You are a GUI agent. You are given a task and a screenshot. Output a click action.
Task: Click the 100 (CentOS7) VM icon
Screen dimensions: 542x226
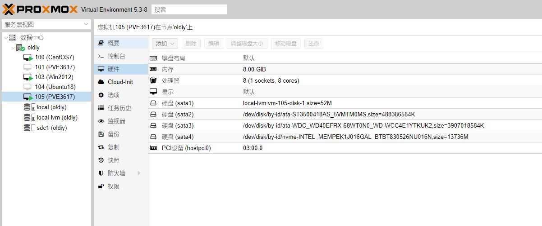[28, 58]
